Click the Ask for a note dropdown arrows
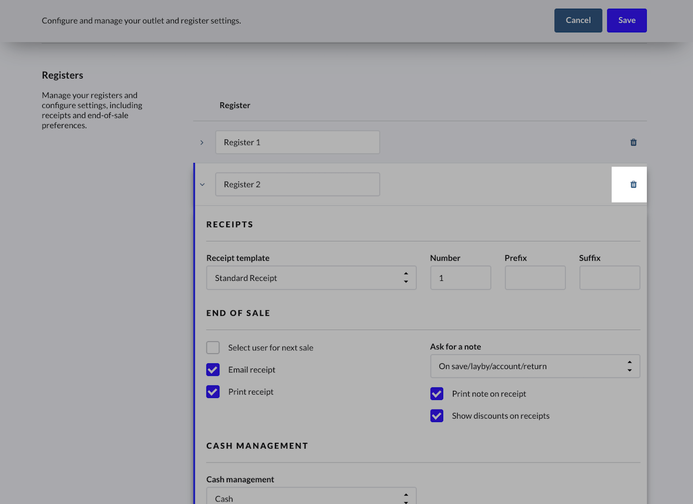This screenshot has height=504, width=693. pyautogui.click(x=629, y=366)
